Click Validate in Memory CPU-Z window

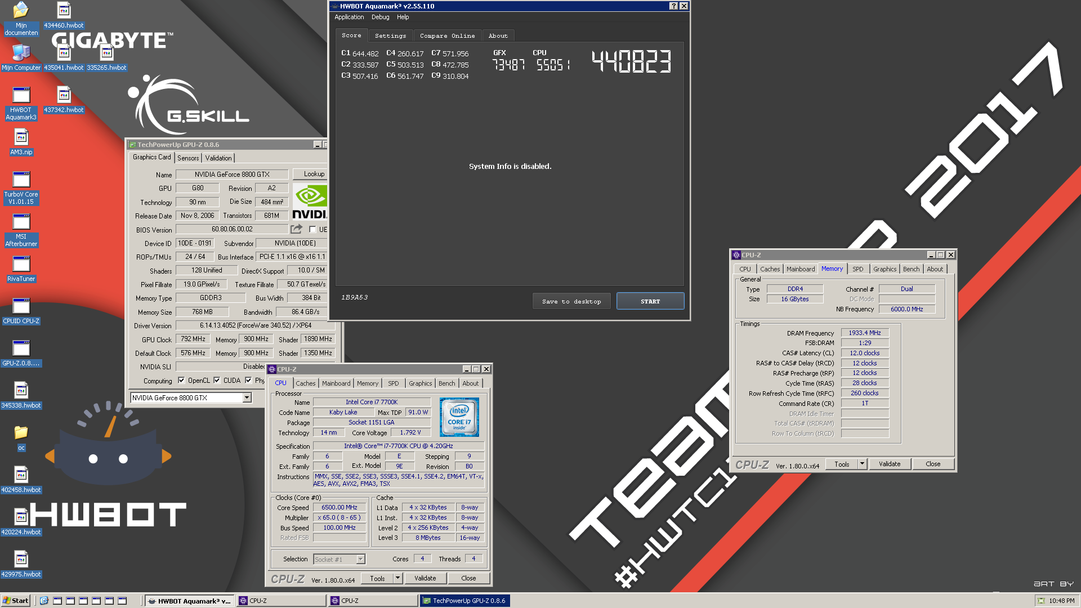point(890,464)
